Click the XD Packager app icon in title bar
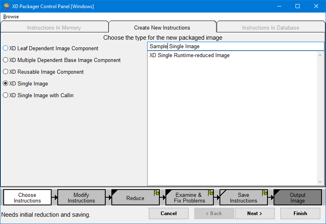 [7, 6]
